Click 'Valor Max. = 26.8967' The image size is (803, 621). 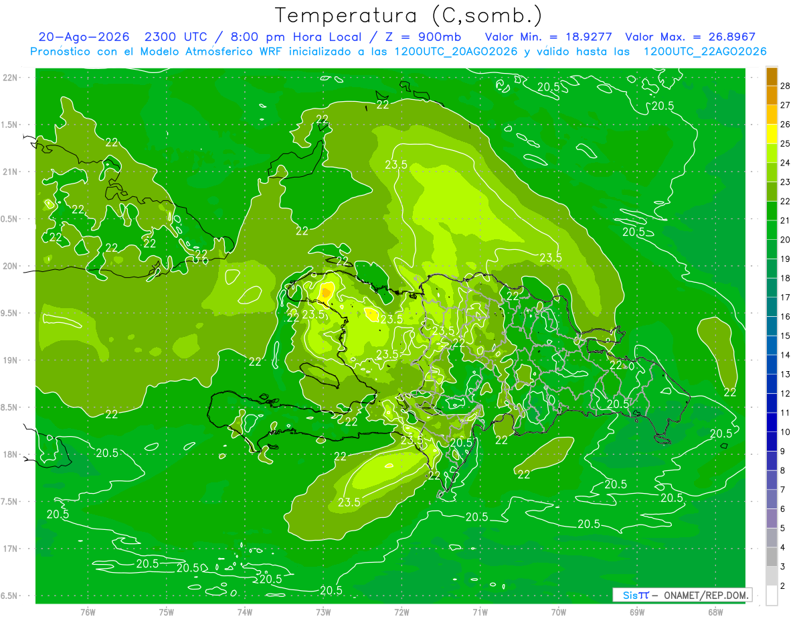coord(690,38)
